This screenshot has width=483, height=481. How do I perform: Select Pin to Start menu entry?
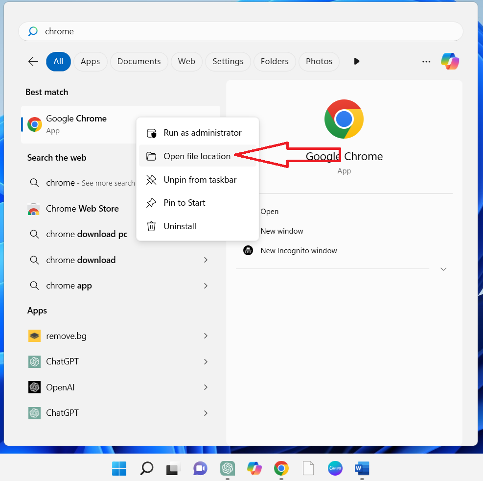point(198,203)
